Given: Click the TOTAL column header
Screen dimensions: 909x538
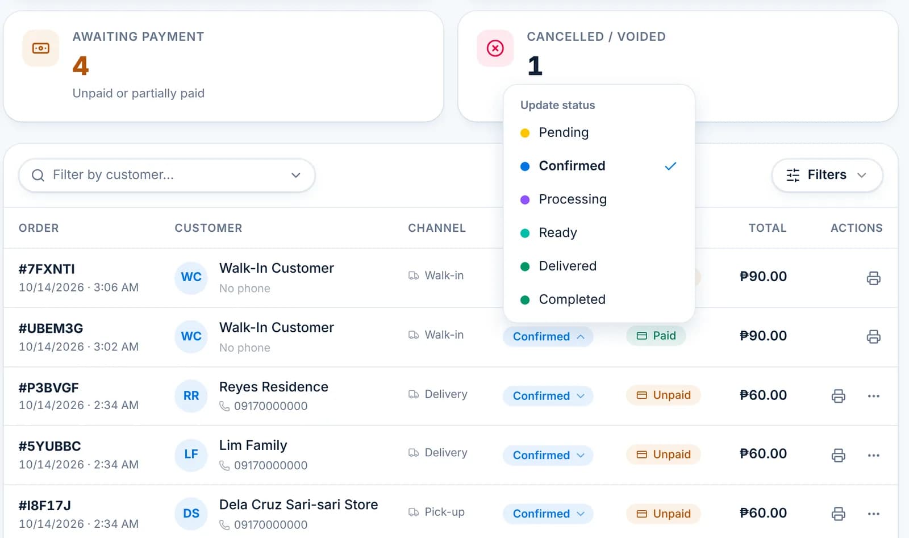Looking at the screenshot, I should [768, 228].
